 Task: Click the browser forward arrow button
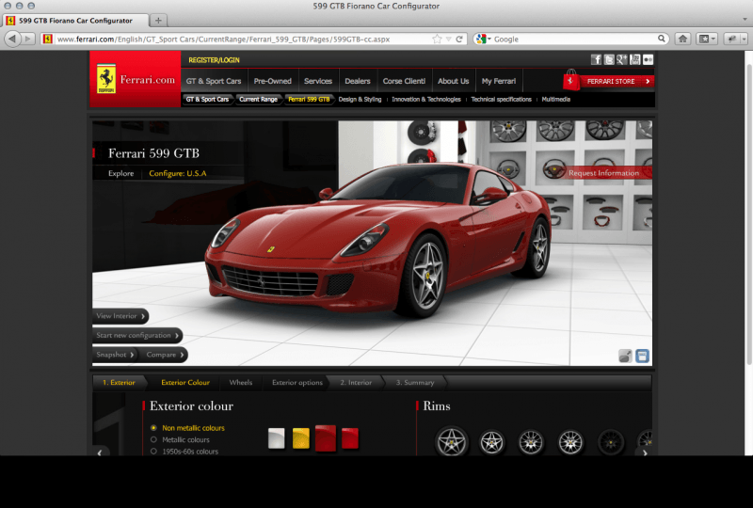pyautogui.click(x=28, y=39)
